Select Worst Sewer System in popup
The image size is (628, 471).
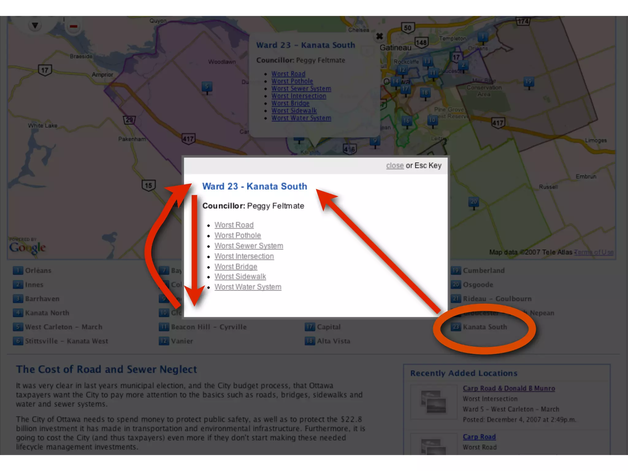pos(249,246)
